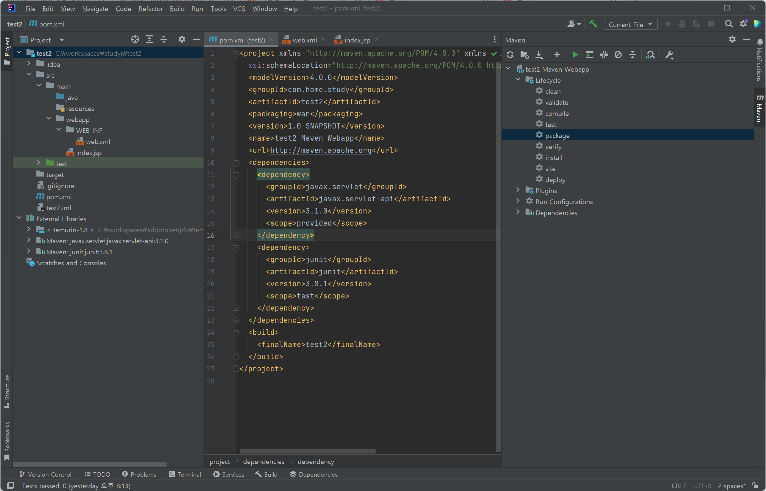The width and height of the screenshot is (766, 491).
Task: Click the Build Project hammer icon
Action: (x=593, y=24)
